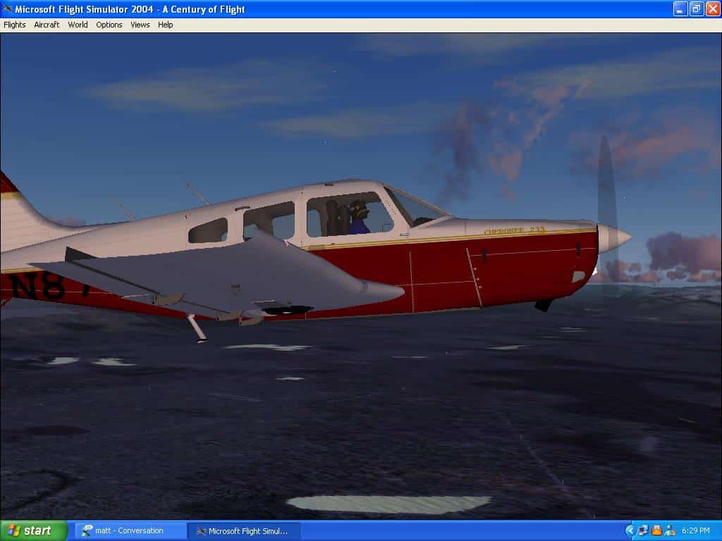
Task: Open the Flights menu
Action: [14, 25]
